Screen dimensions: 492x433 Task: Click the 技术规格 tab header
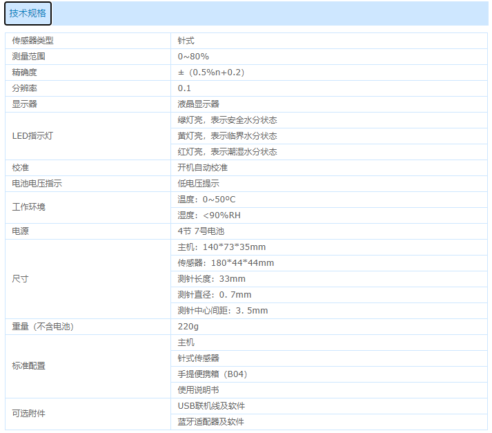[x=28, y=14]
